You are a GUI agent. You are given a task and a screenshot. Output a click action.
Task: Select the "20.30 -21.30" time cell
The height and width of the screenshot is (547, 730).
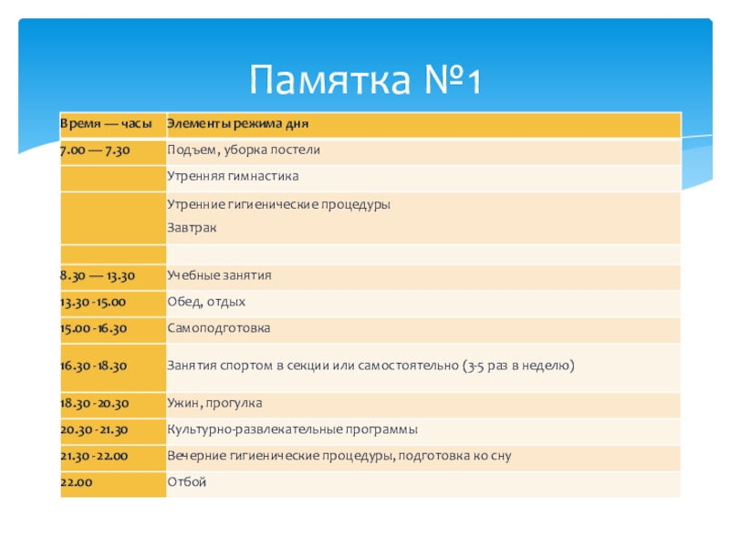point(92,429)
